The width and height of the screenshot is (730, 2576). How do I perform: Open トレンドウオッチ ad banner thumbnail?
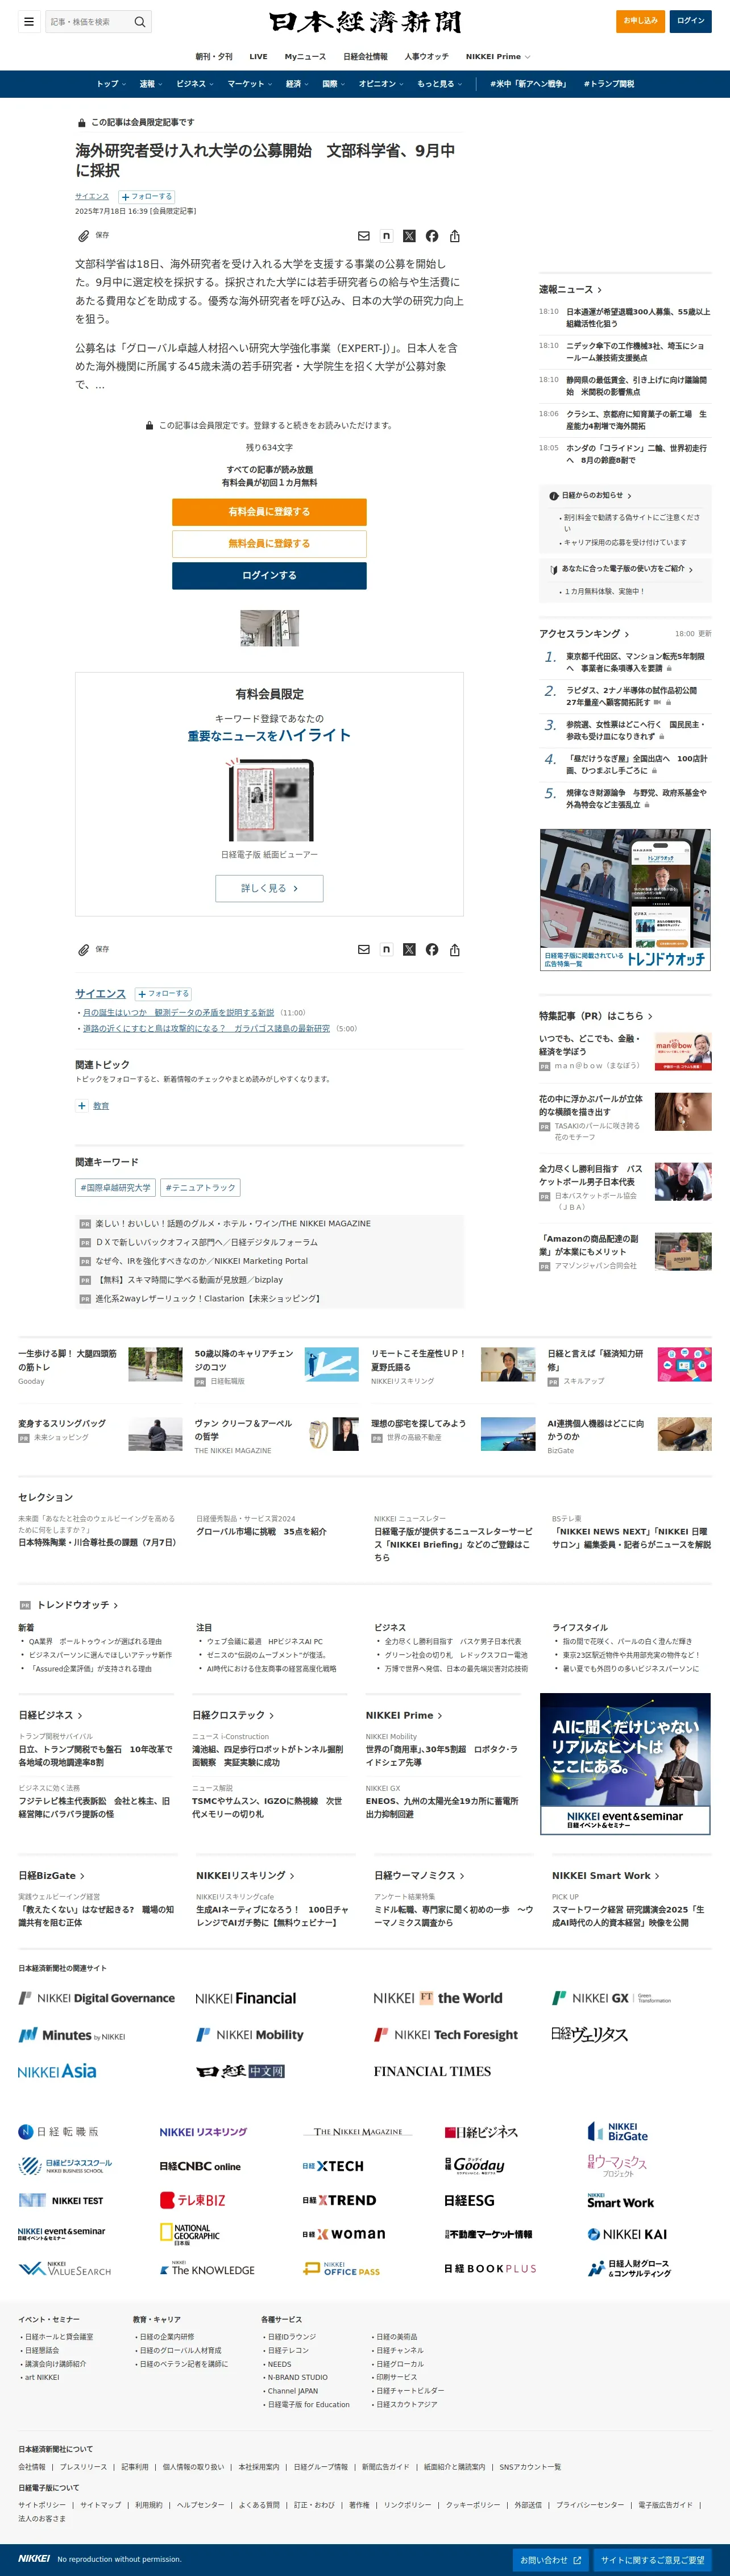(625, 900)
